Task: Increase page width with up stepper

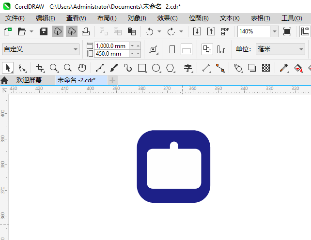Action: pos(138,46)
